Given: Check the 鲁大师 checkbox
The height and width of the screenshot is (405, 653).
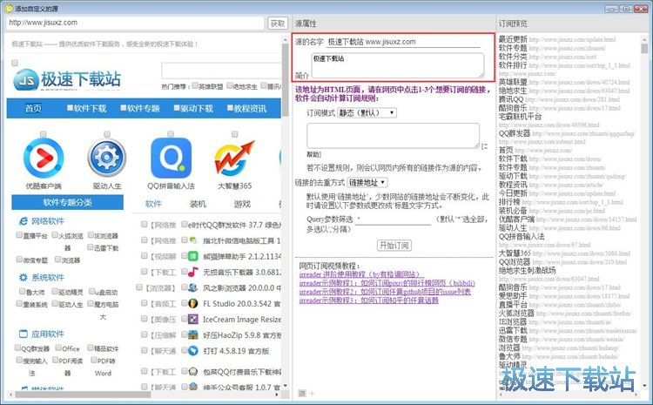Looking at the screenshot, I should coord(20,293).
